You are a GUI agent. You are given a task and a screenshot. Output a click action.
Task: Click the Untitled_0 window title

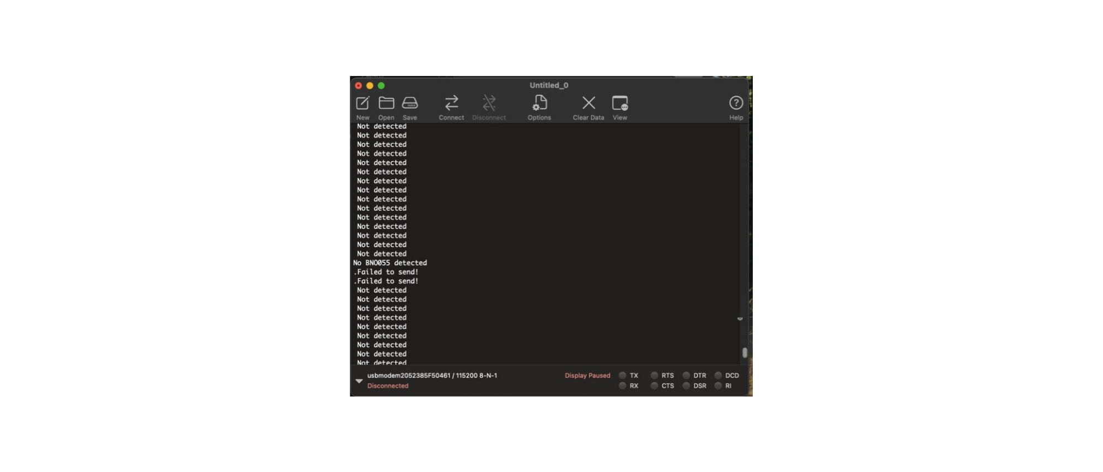pyautogui.click(x=549, y=85)
